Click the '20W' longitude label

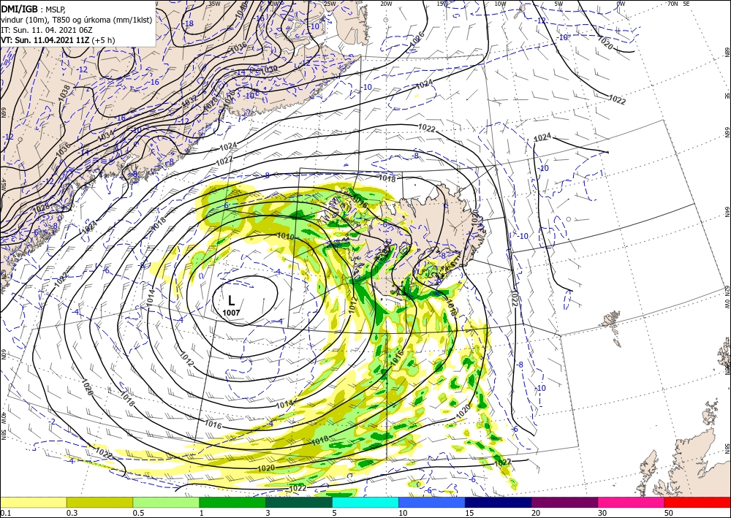pyautogui.click(x=386, y=4)
